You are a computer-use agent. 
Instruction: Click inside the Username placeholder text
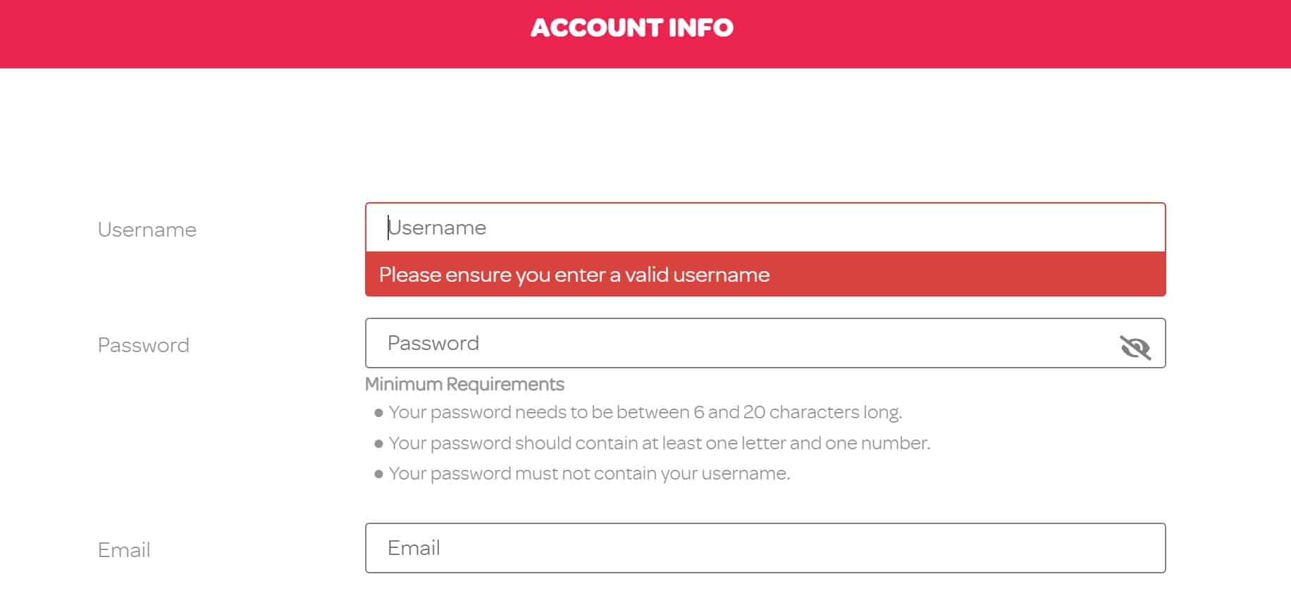(438, 227)
